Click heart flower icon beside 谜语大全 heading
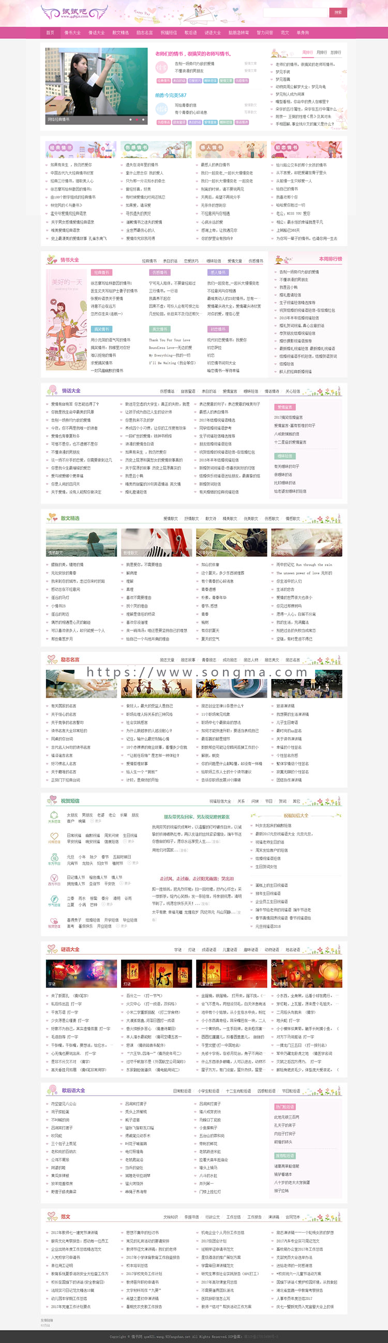Screen dimensions: 388x1343 click(x=52, y=949)
